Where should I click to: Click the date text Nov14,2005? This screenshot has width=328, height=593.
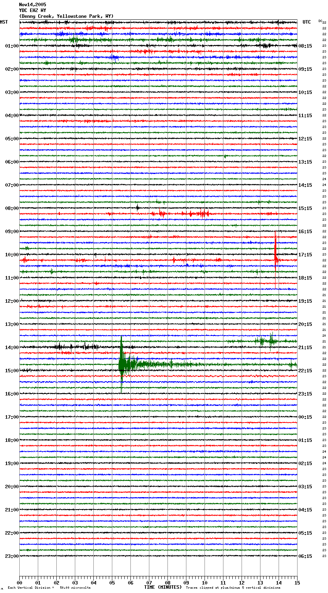click(x=32, y=5)
